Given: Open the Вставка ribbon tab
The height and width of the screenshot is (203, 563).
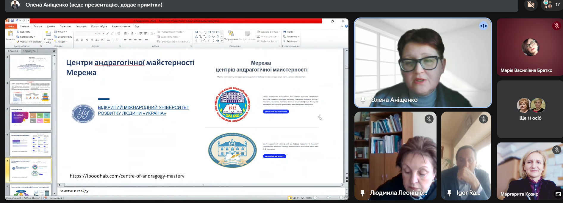Looking at the screenshot, I should pos(38,26).
